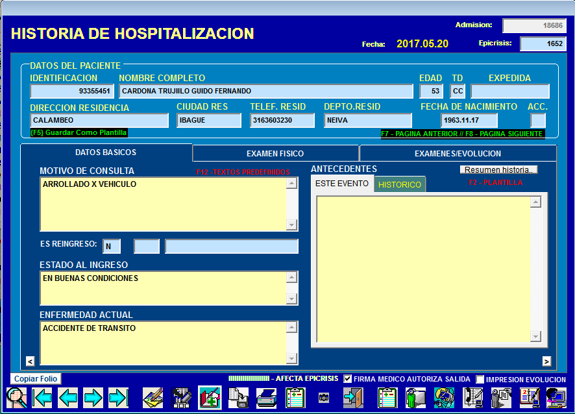Click the Es Reingreso N field

coord(112,247)
